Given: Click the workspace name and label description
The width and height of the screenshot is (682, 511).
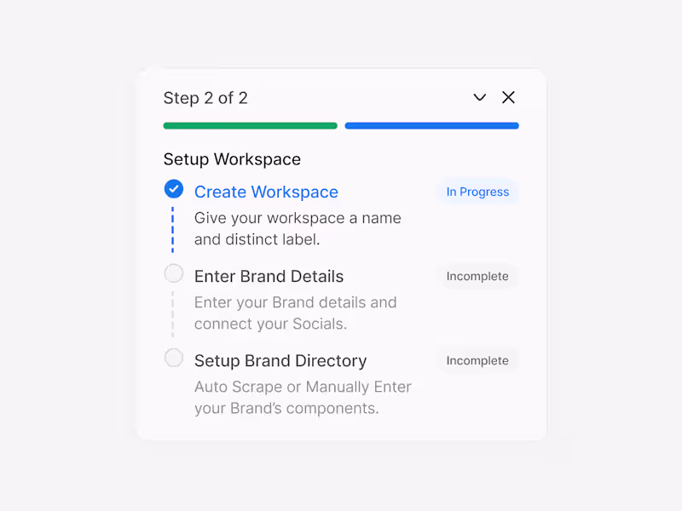Looking at the screenshot, I should click(x=298, y=228).
